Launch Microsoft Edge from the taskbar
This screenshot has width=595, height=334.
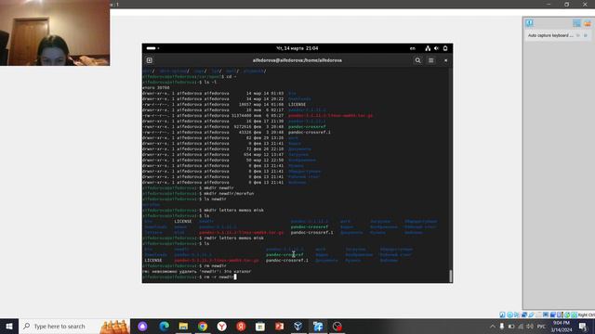point(165,326)
